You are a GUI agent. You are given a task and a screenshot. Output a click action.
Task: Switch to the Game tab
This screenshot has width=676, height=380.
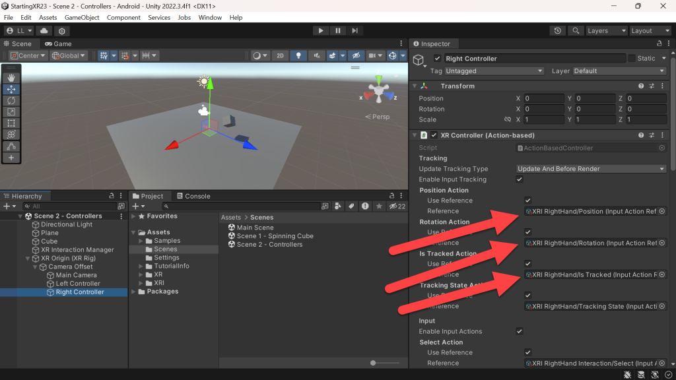click(x=58, y=44)
